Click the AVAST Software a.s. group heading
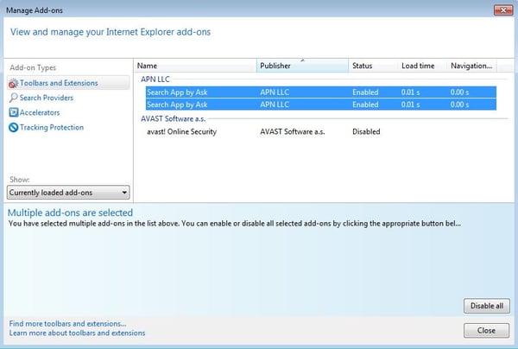The height and width of the screenshot is (349, 518). (174, 118)
